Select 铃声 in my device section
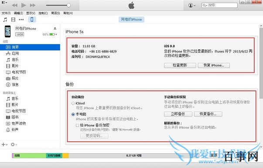This screenshot has width=263, height=168. click(30, 130)
